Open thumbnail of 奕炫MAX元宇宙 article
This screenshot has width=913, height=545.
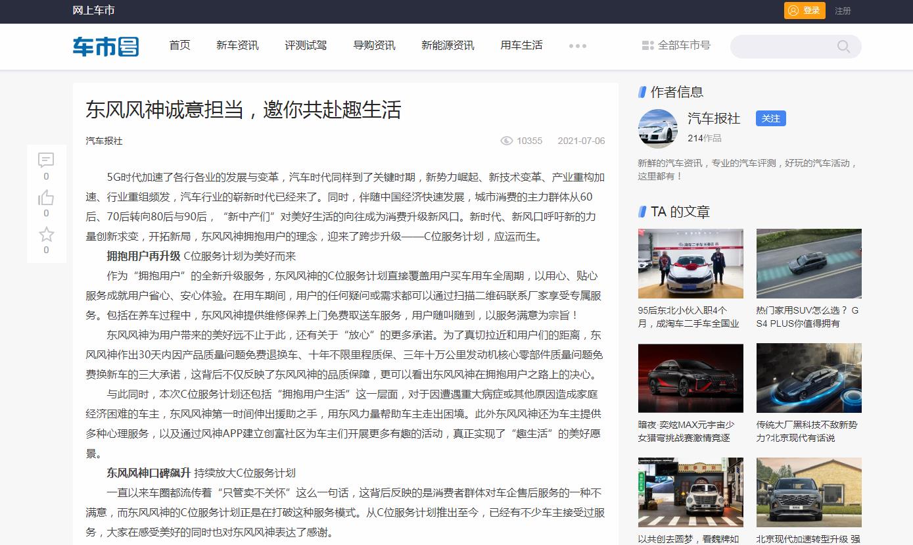click(691, 378)
